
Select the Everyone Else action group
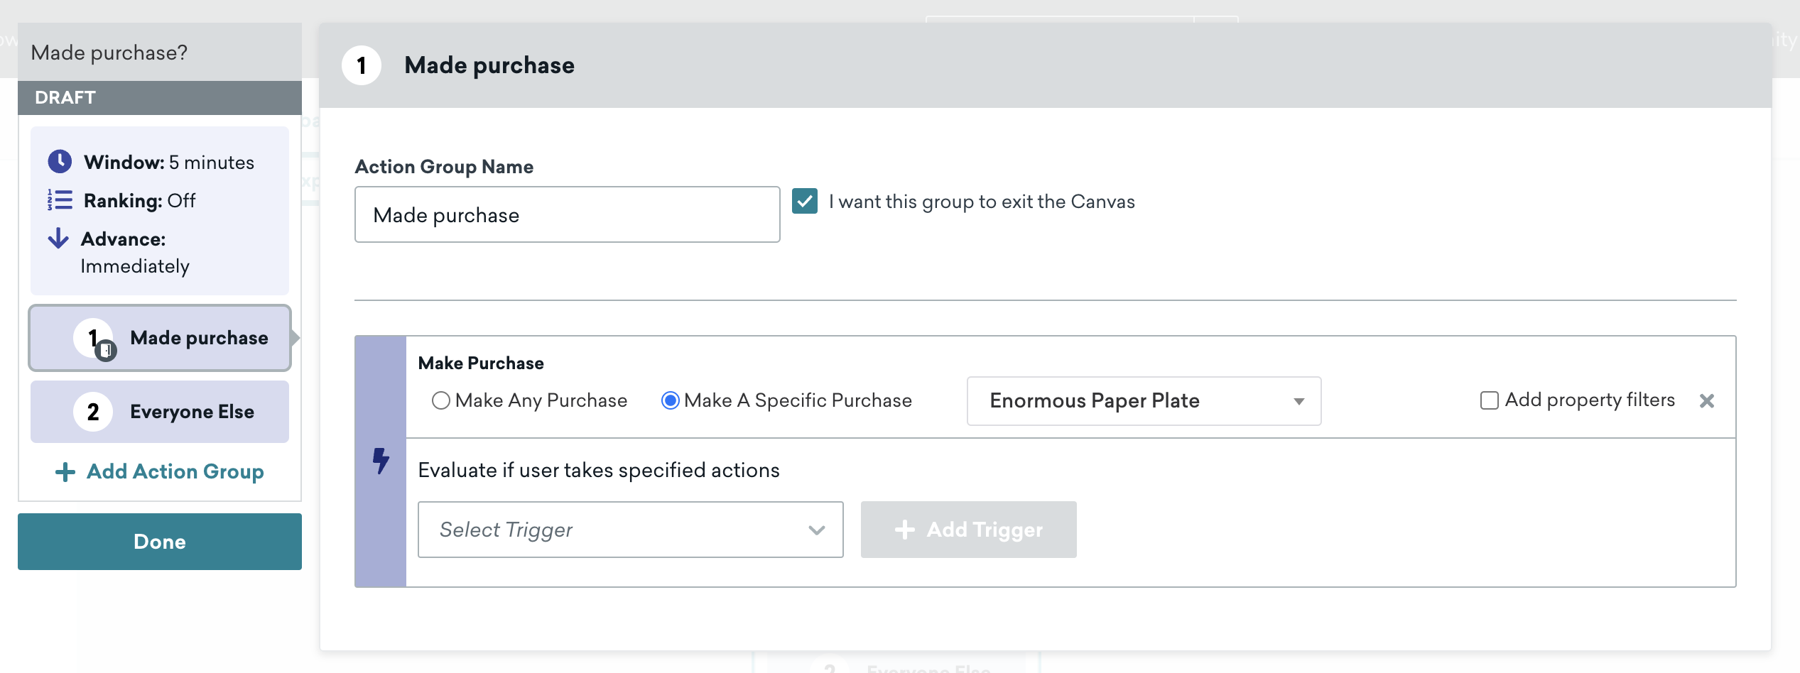[x=160, y=412]
